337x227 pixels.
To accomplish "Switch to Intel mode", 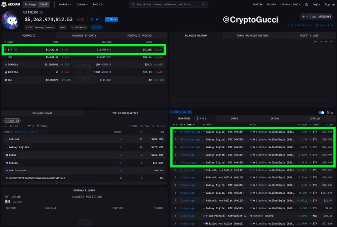I will coord(44,4).
